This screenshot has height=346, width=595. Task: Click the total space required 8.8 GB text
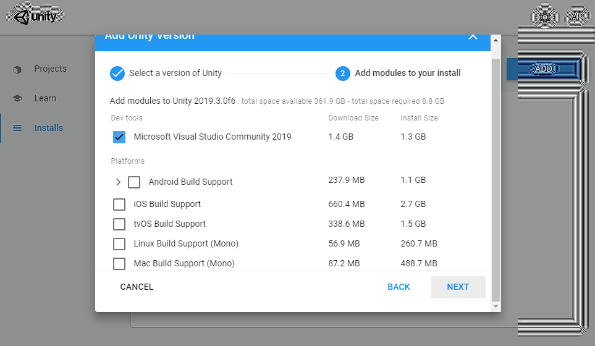[398, 101]
